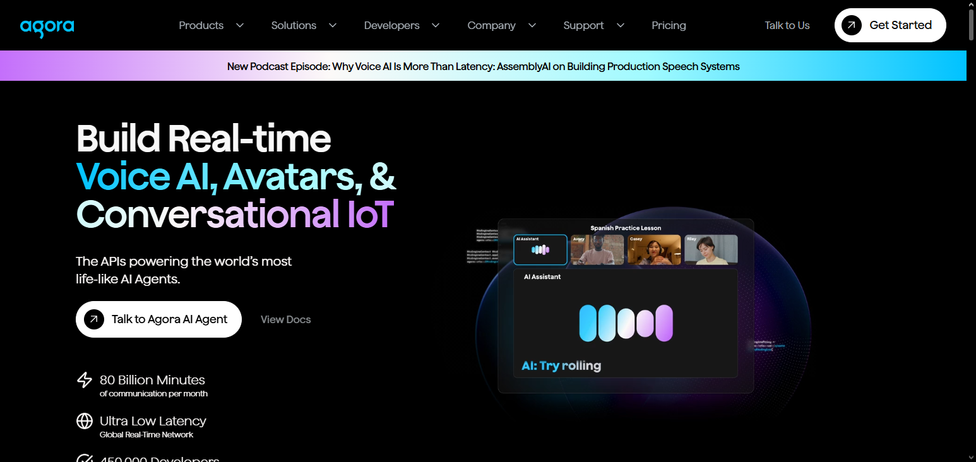Click the agora logo

(47, 27)
